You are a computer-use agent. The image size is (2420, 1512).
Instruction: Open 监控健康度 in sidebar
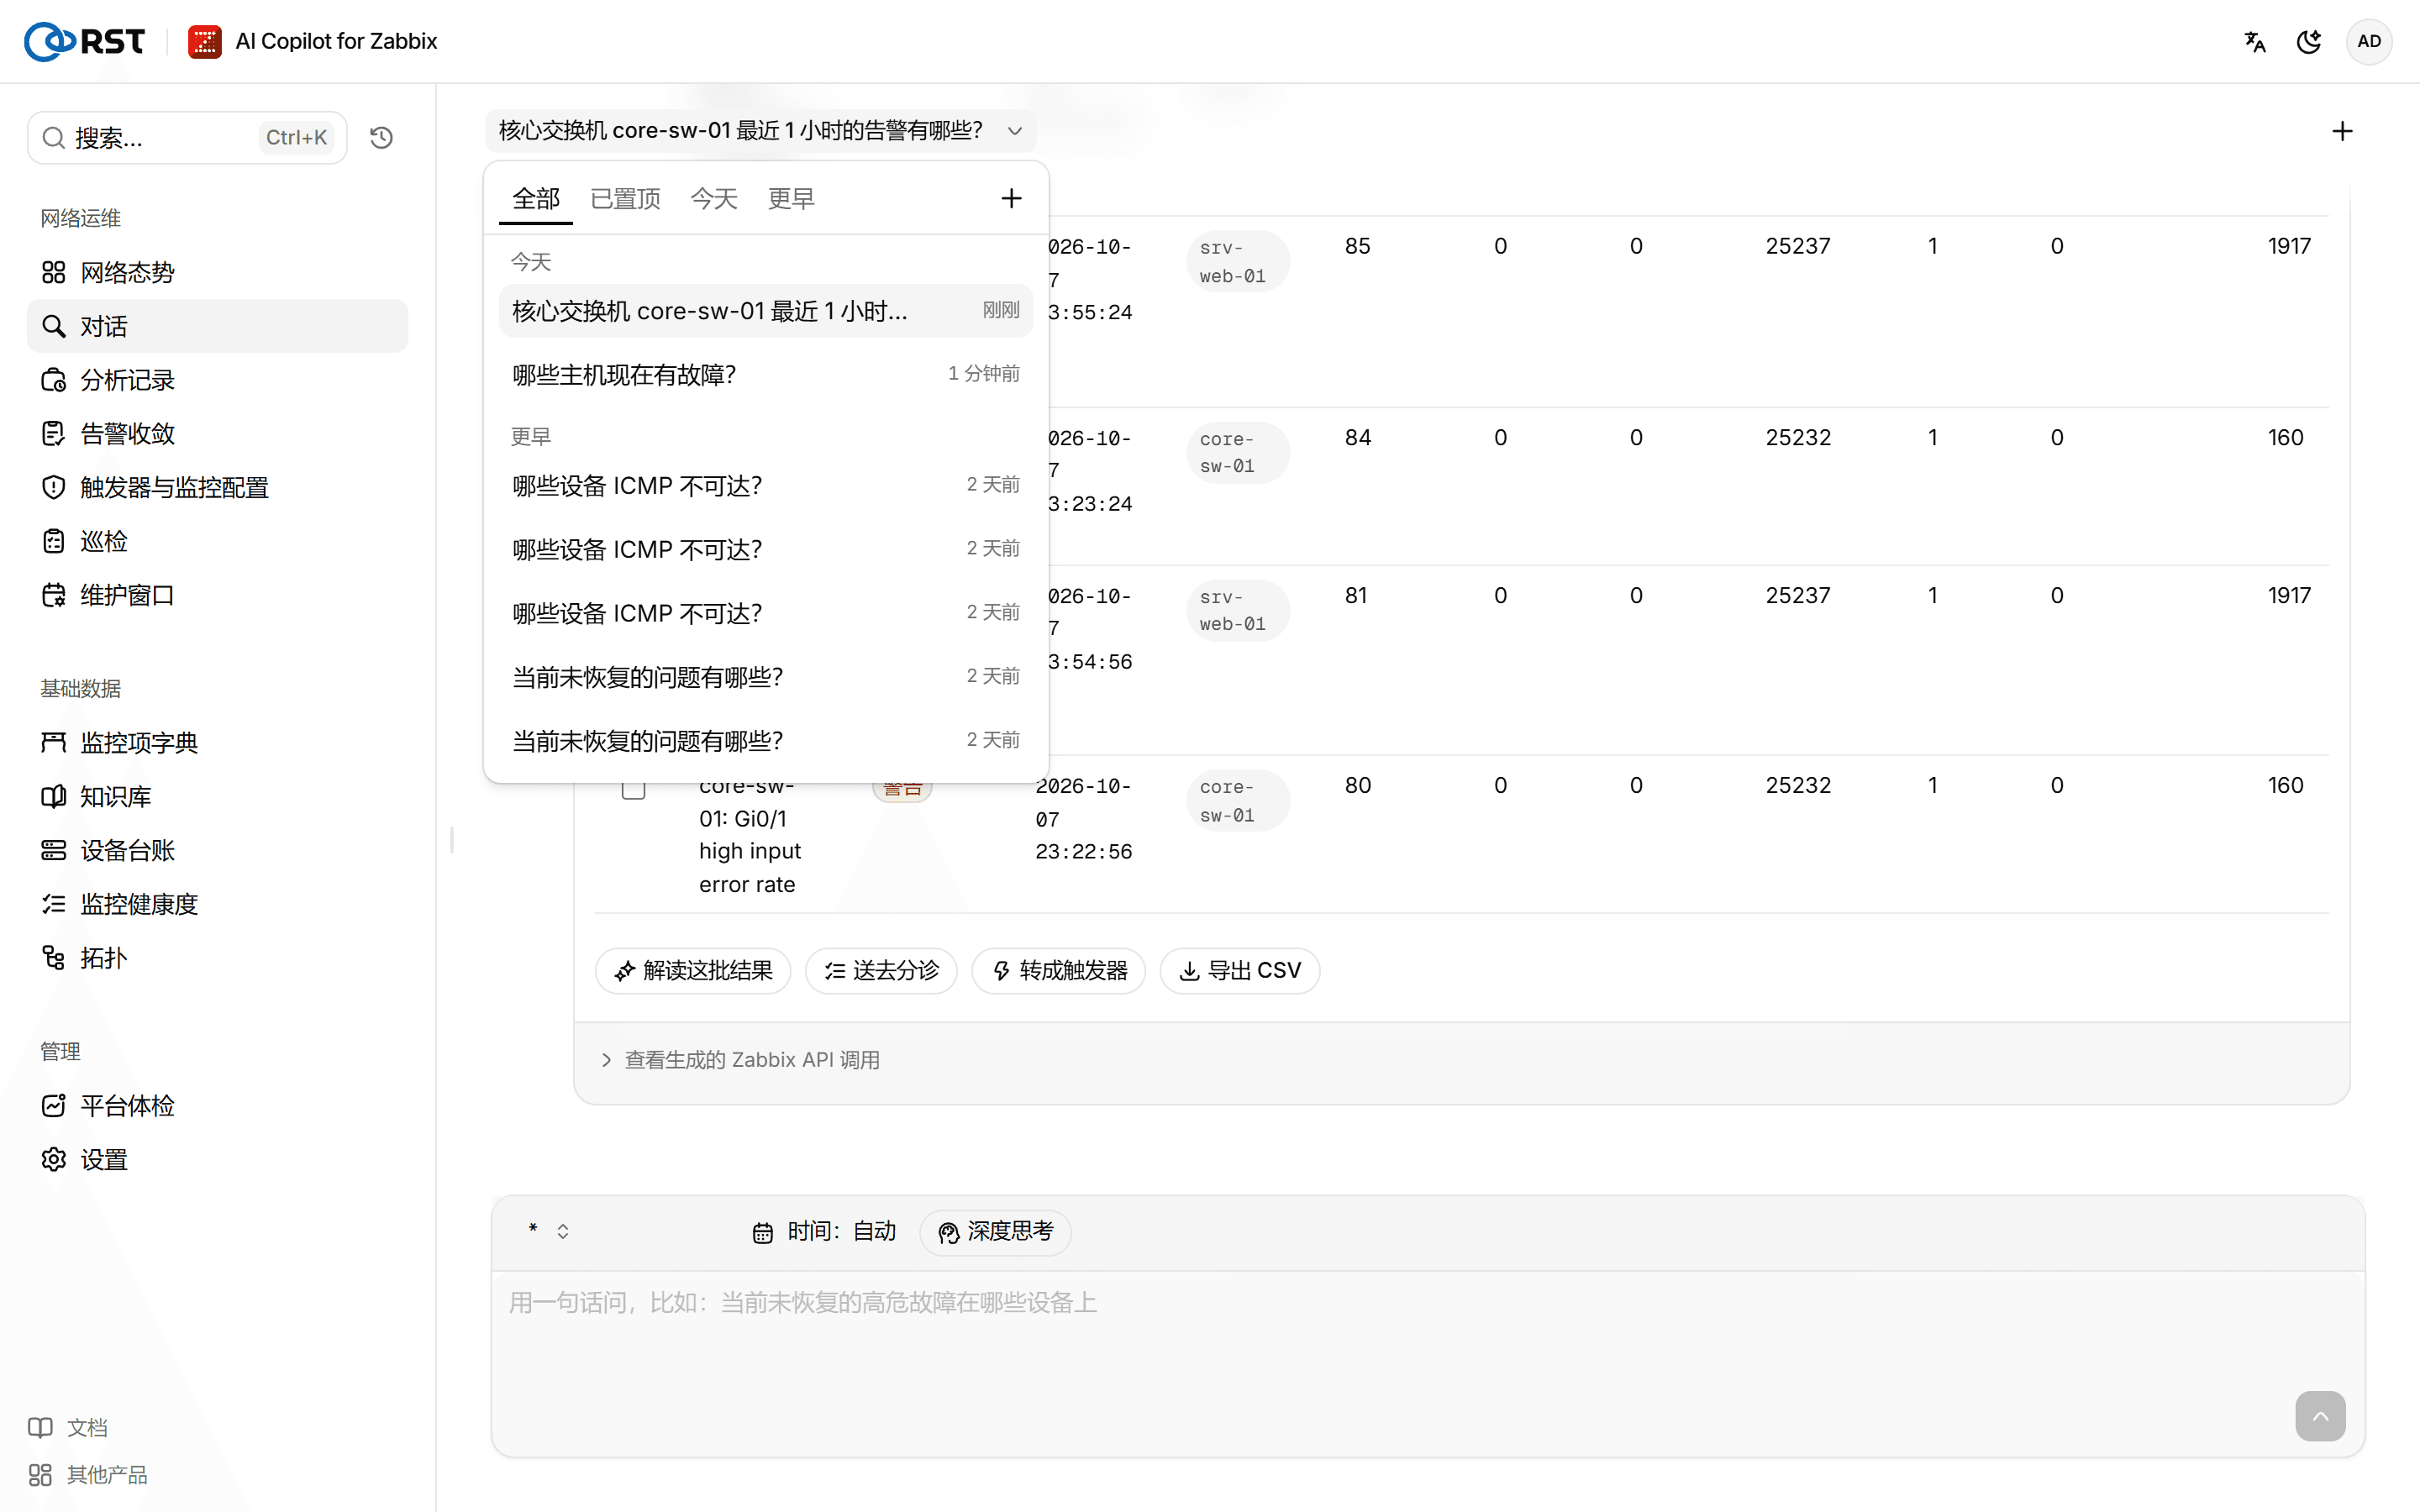[x=217, y=904]
